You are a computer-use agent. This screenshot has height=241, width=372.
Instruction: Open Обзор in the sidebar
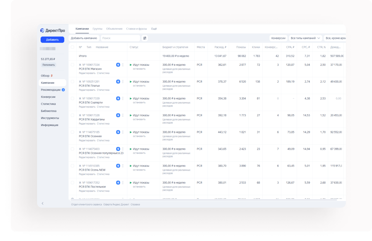[45, 76]
